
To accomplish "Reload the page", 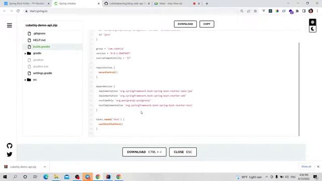I will click(x=18, y=11).
